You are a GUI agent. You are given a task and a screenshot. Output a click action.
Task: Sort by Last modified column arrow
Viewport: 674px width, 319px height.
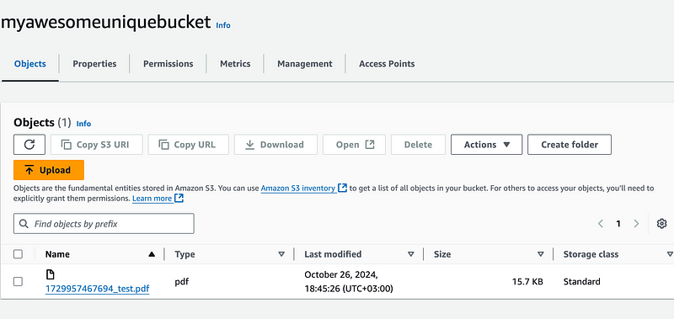point(411,254)
